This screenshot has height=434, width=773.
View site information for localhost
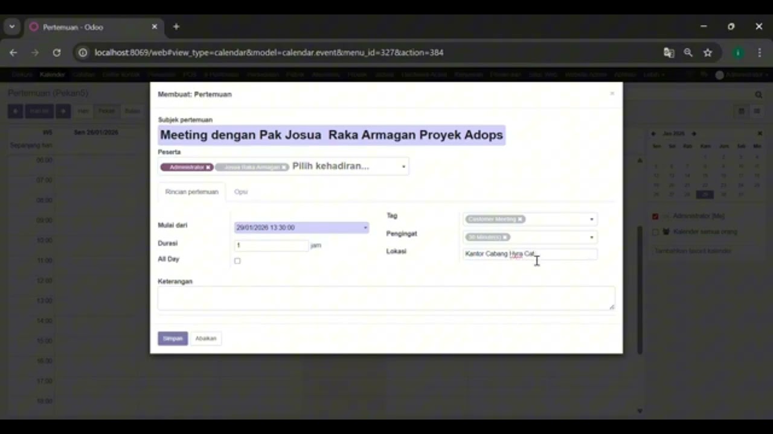83,52
